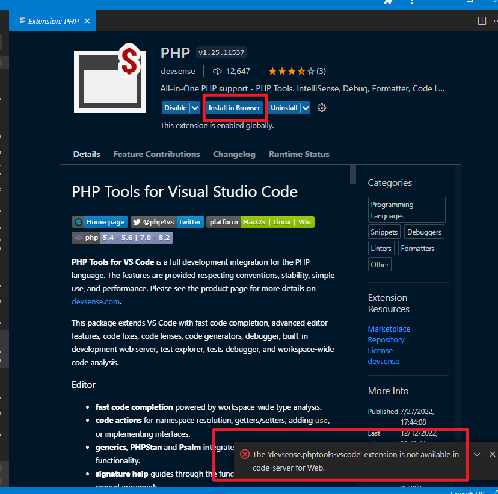Screen dimensions: 498x494
Task: Click the star rating of the extension
Action: [291, 71]
